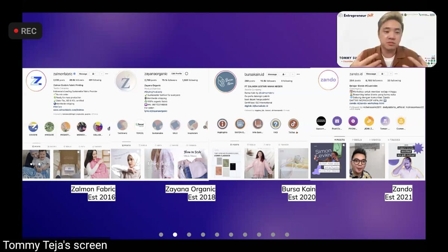Open the TikTok highlight on bursakain.id
448x252 pixels.
[293, 124]
